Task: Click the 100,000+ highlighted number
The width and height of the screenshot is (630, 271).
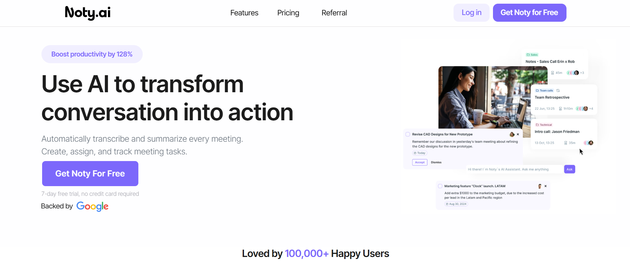Action: point(306,254)
